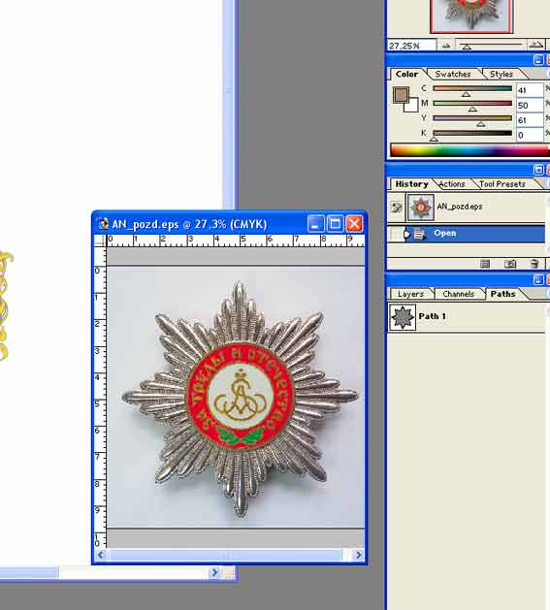
Task: Switch to the Tool Presets tab
Action: (x=502, y=184)
